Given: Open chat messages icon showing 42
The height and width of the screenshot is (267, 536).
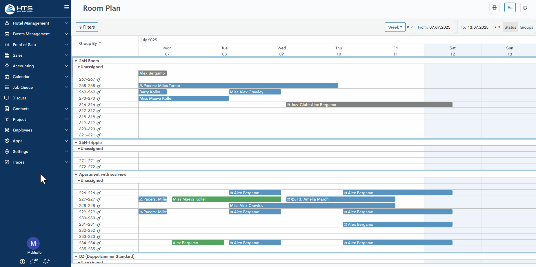Looking at the screenshot, I should point(34,261).
